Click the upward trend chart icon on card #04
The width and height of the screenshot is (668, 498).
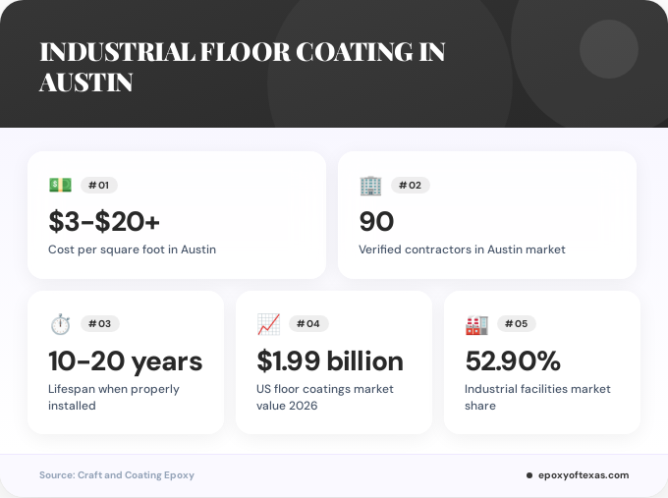coord(268,324)
